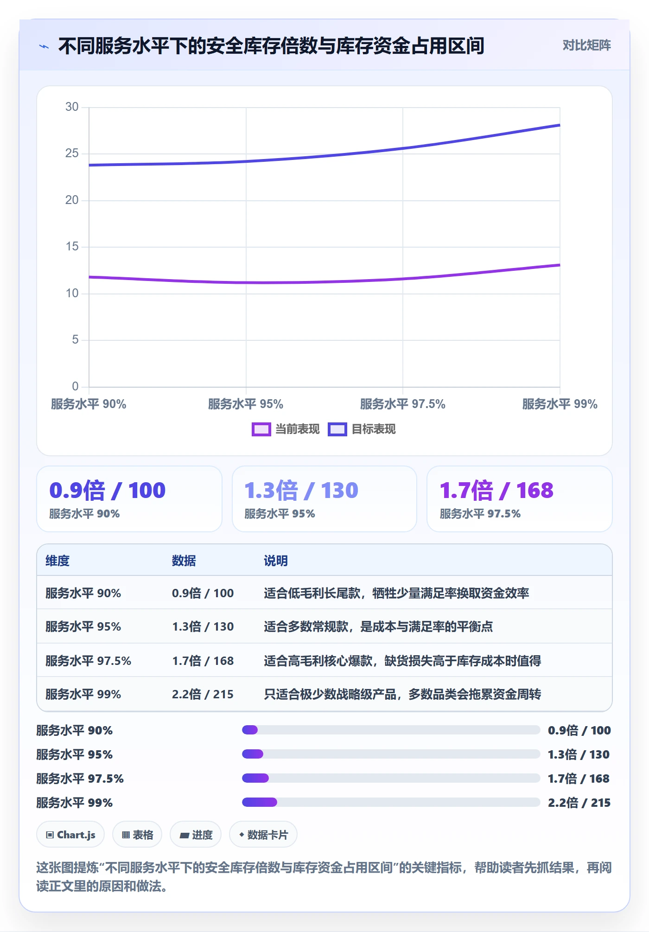The image size is (649, 932).
Task: Click the 服务水平 90% progress bar
Action: (x=391, y=730)
